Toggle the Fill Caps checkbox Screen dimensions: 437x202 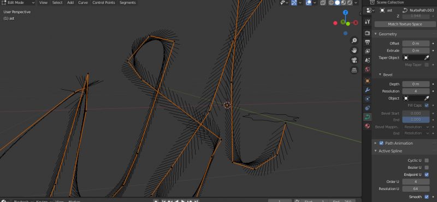[427, 105]
